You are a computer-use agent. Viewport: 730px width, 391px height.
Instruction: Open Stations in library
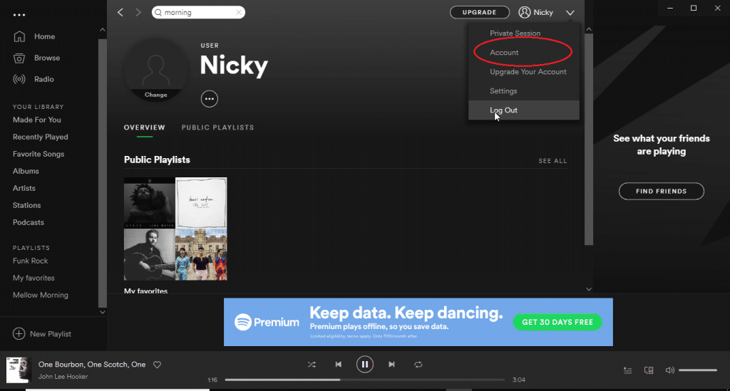point(27,206)
